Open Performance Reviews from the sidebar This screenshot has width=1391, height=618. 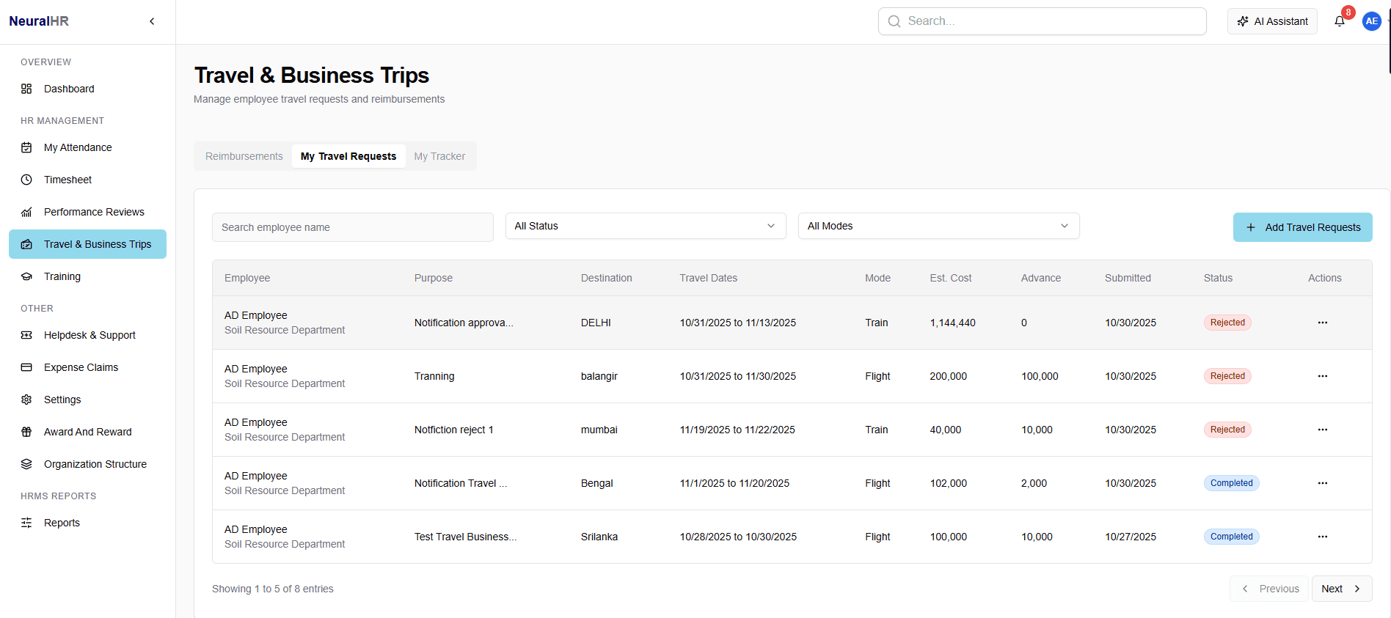pos(88,212)
